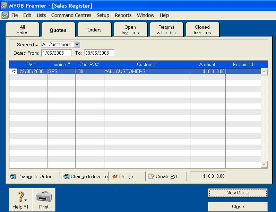Click the SPS invoice number cell
This screenshot has width=276, height=212.
click(x=61, y=71)
